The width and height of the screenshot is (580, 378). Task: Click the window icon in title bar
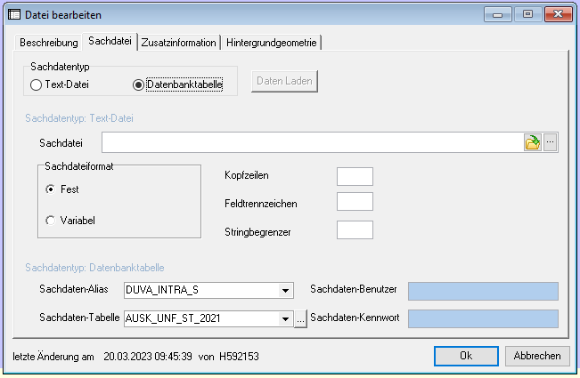point(14,14)
